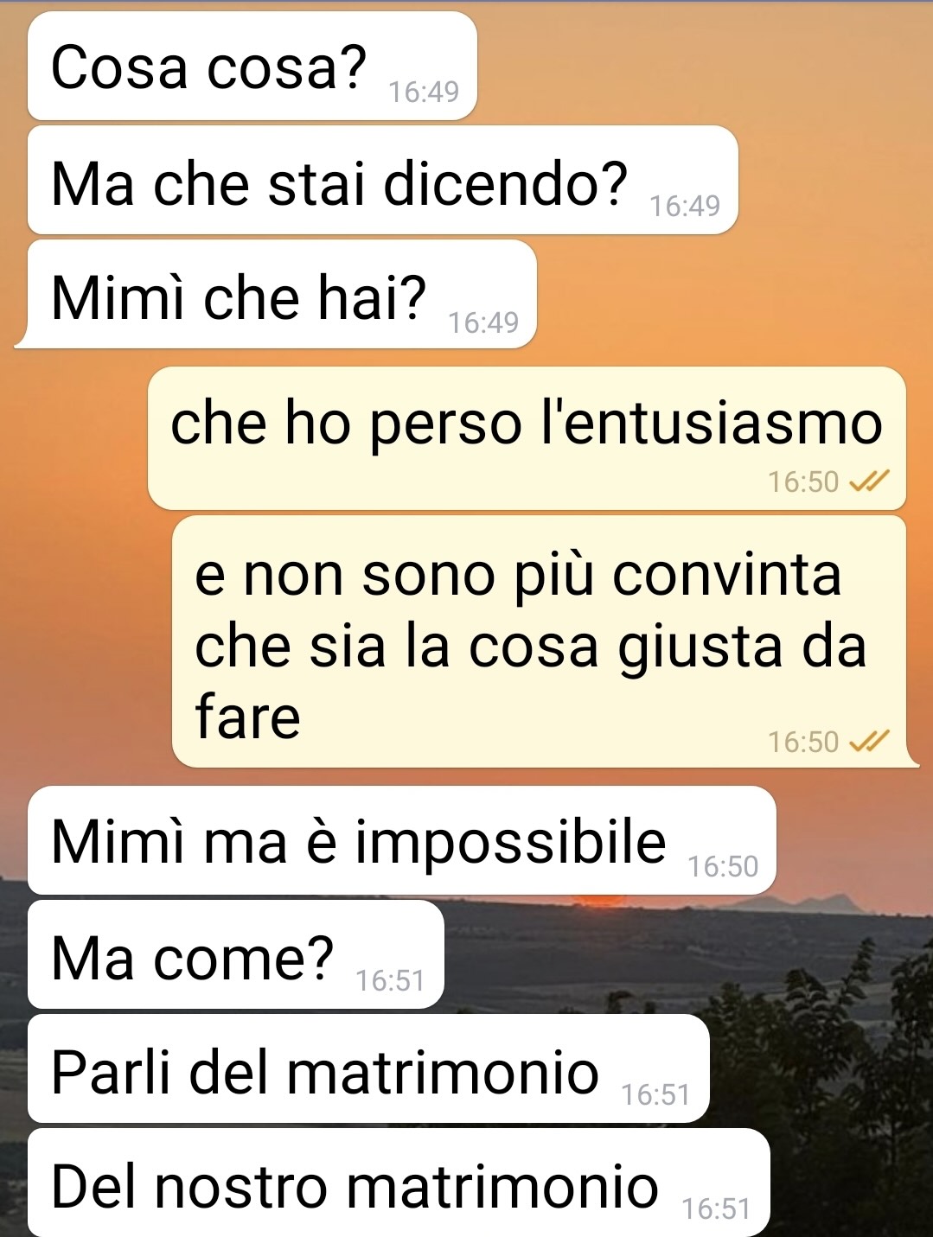Select the 'Mimì ma è impossibile' message
The height and width of the screenshot is (1237, 933).
pyautogui.click(x=402, y=840)
